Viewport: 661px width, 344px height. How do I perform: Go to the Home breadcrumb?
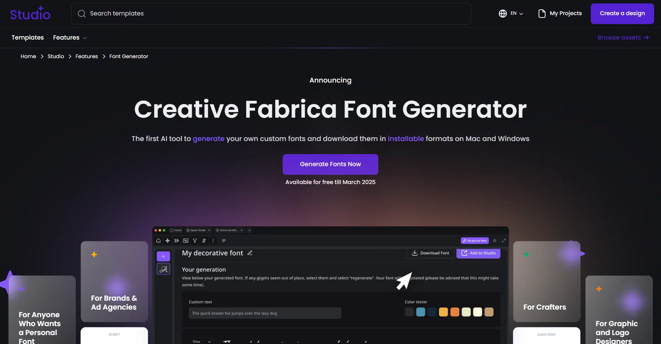tap(28, 56)
